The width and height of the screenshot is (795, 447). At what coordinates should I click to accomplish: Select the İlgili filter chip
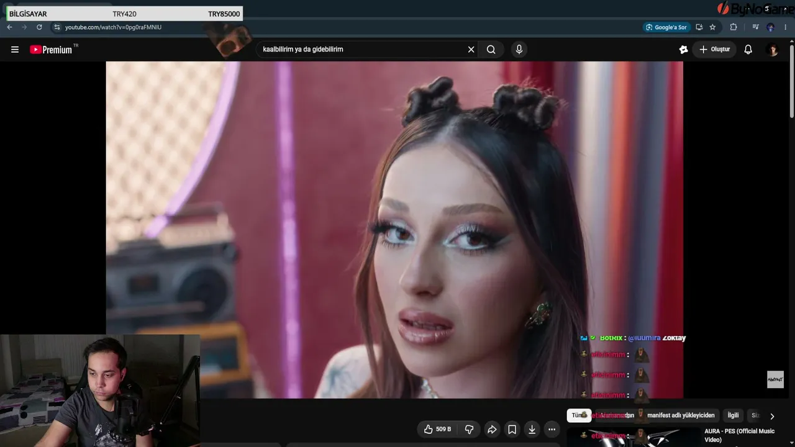(733, 415)
